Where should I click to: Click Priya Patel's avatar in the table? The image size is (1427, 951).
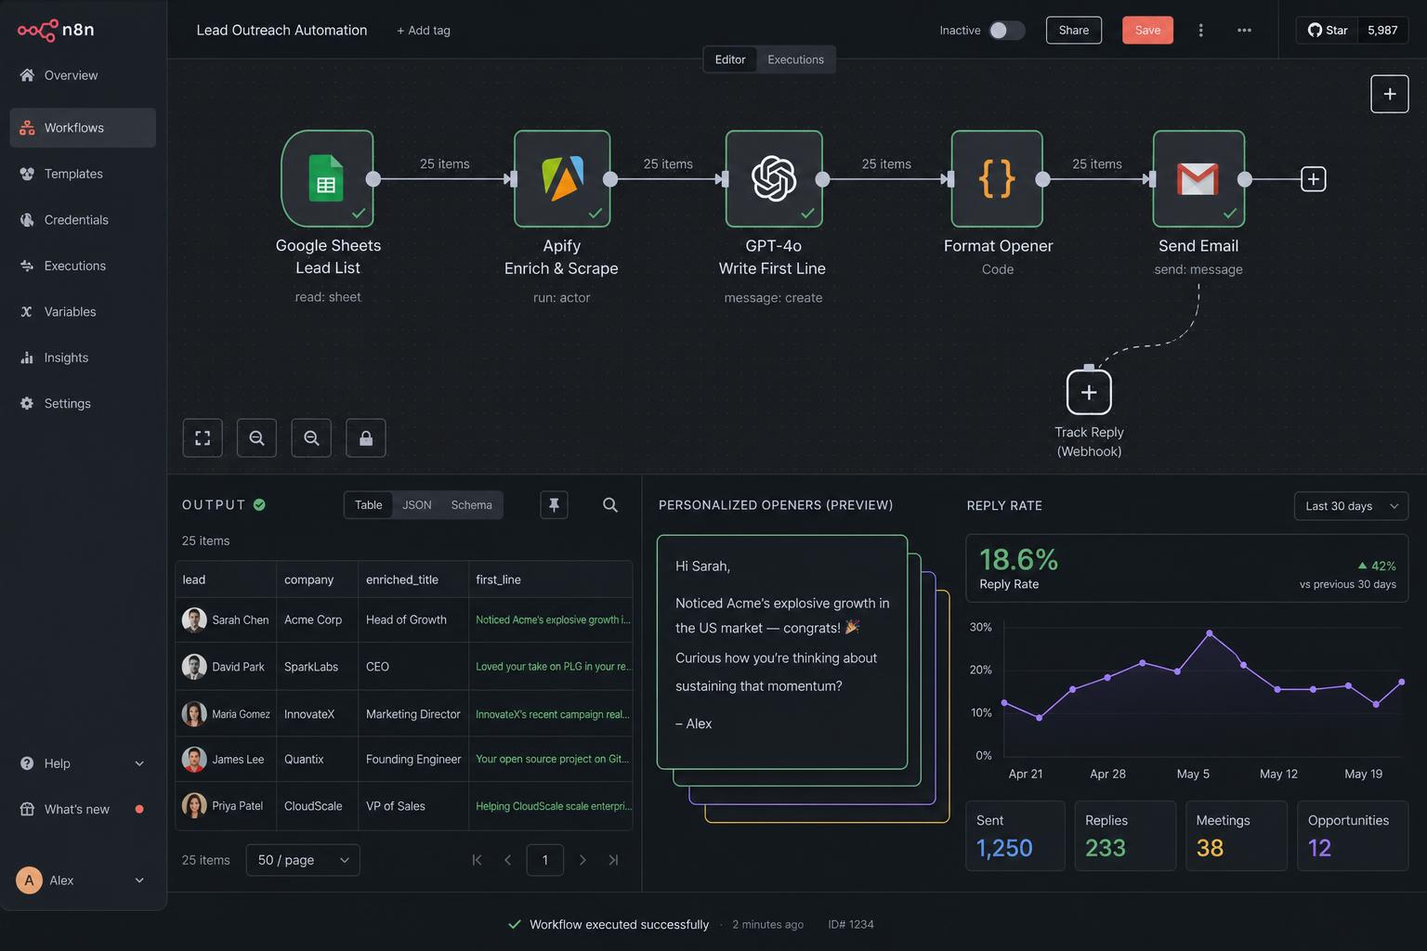click(x=194, y=805)
